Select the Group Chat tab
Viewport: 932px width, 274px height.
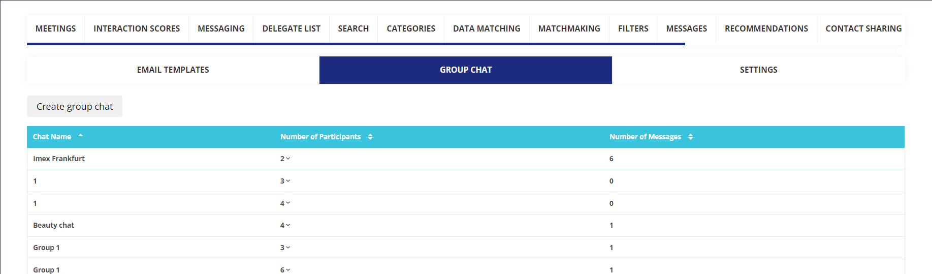point(465,70)
